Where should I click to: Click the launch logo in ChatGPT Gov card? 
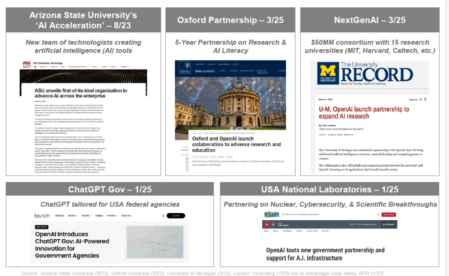coord(42,215)
